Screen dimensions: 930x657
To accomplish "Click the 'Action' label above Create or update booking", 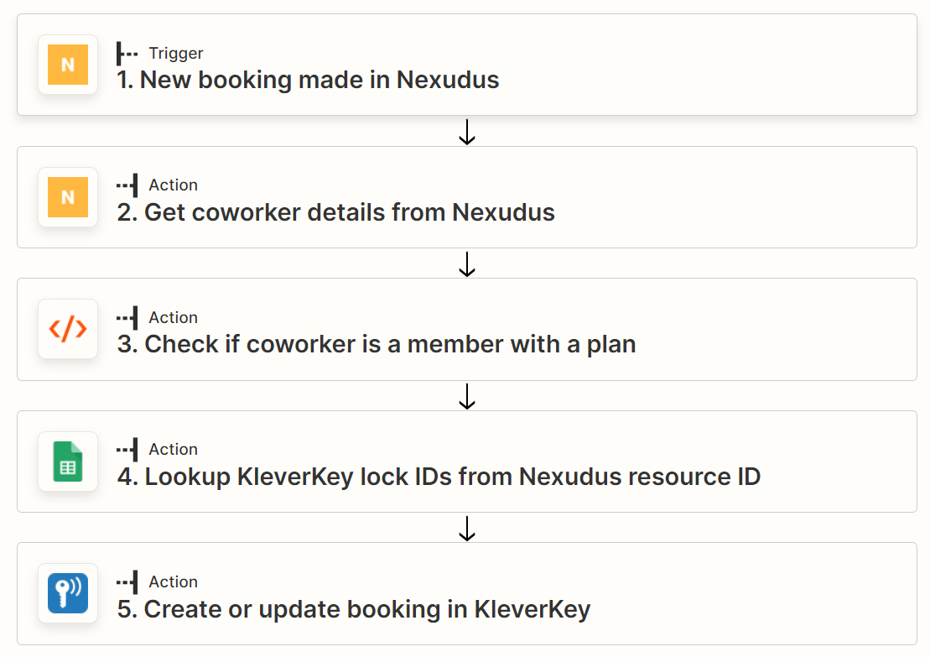I will coord(174,581).
